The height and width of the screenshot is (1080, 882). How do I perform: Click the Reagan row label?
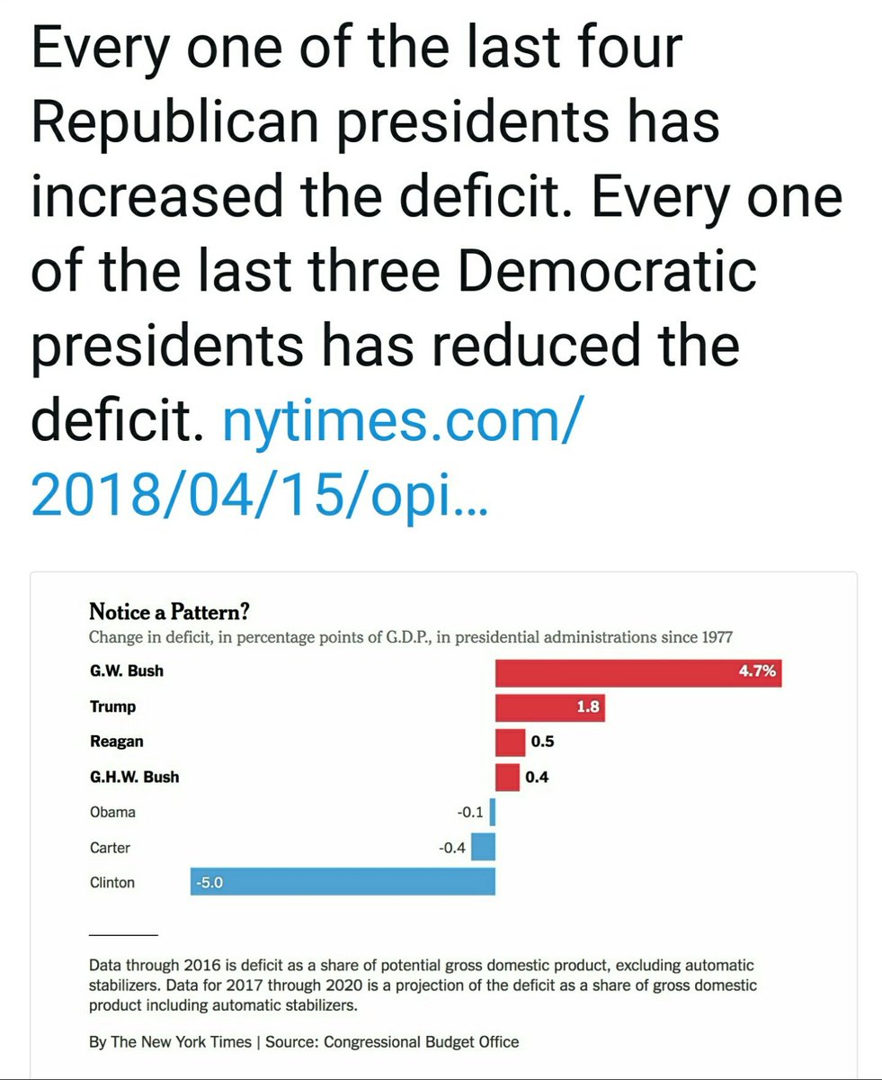click(117, 742)
